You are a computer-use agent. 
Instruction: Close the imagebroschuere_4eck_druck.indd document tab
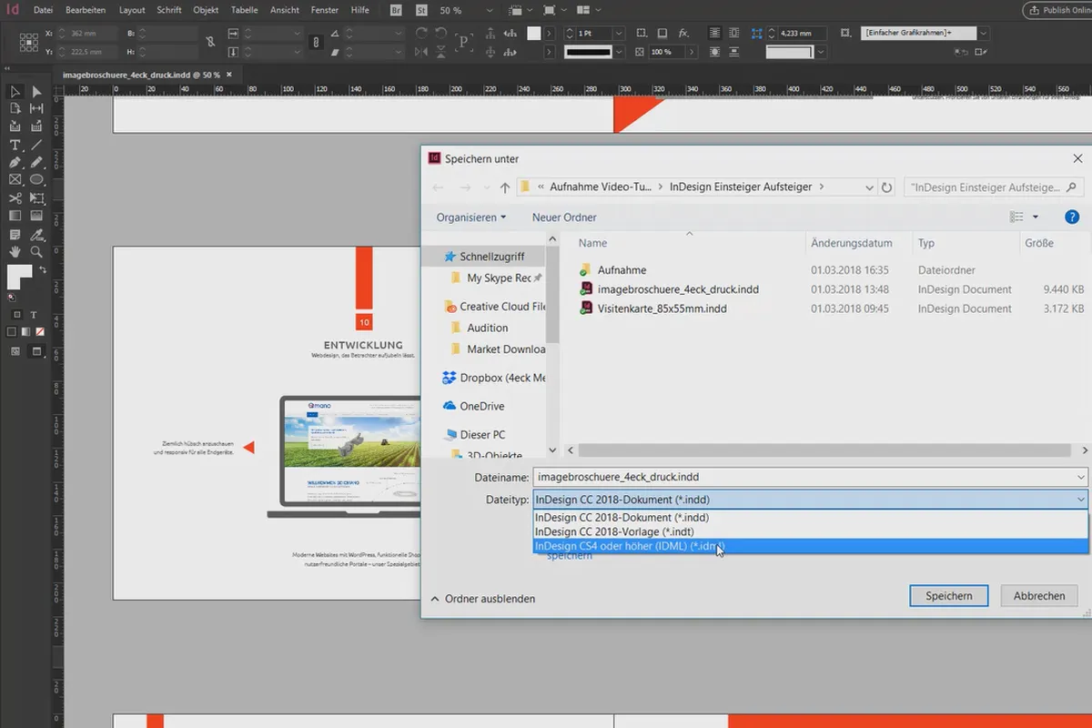click(229, 74)
